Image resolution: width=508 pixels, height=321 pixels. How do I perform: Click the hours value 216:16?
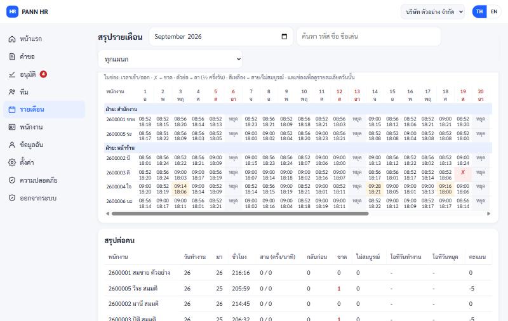(x=241, y=273)
